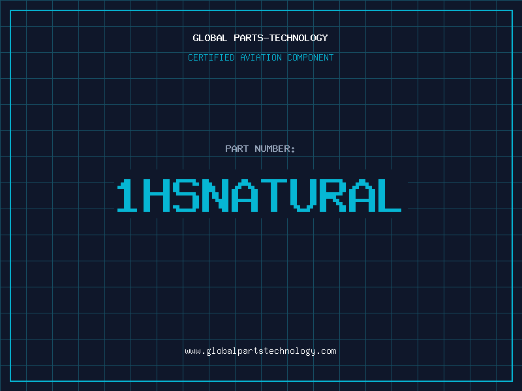Click the letter S in the part number
This screenshot has width=522, height=391.
(186, 195)
